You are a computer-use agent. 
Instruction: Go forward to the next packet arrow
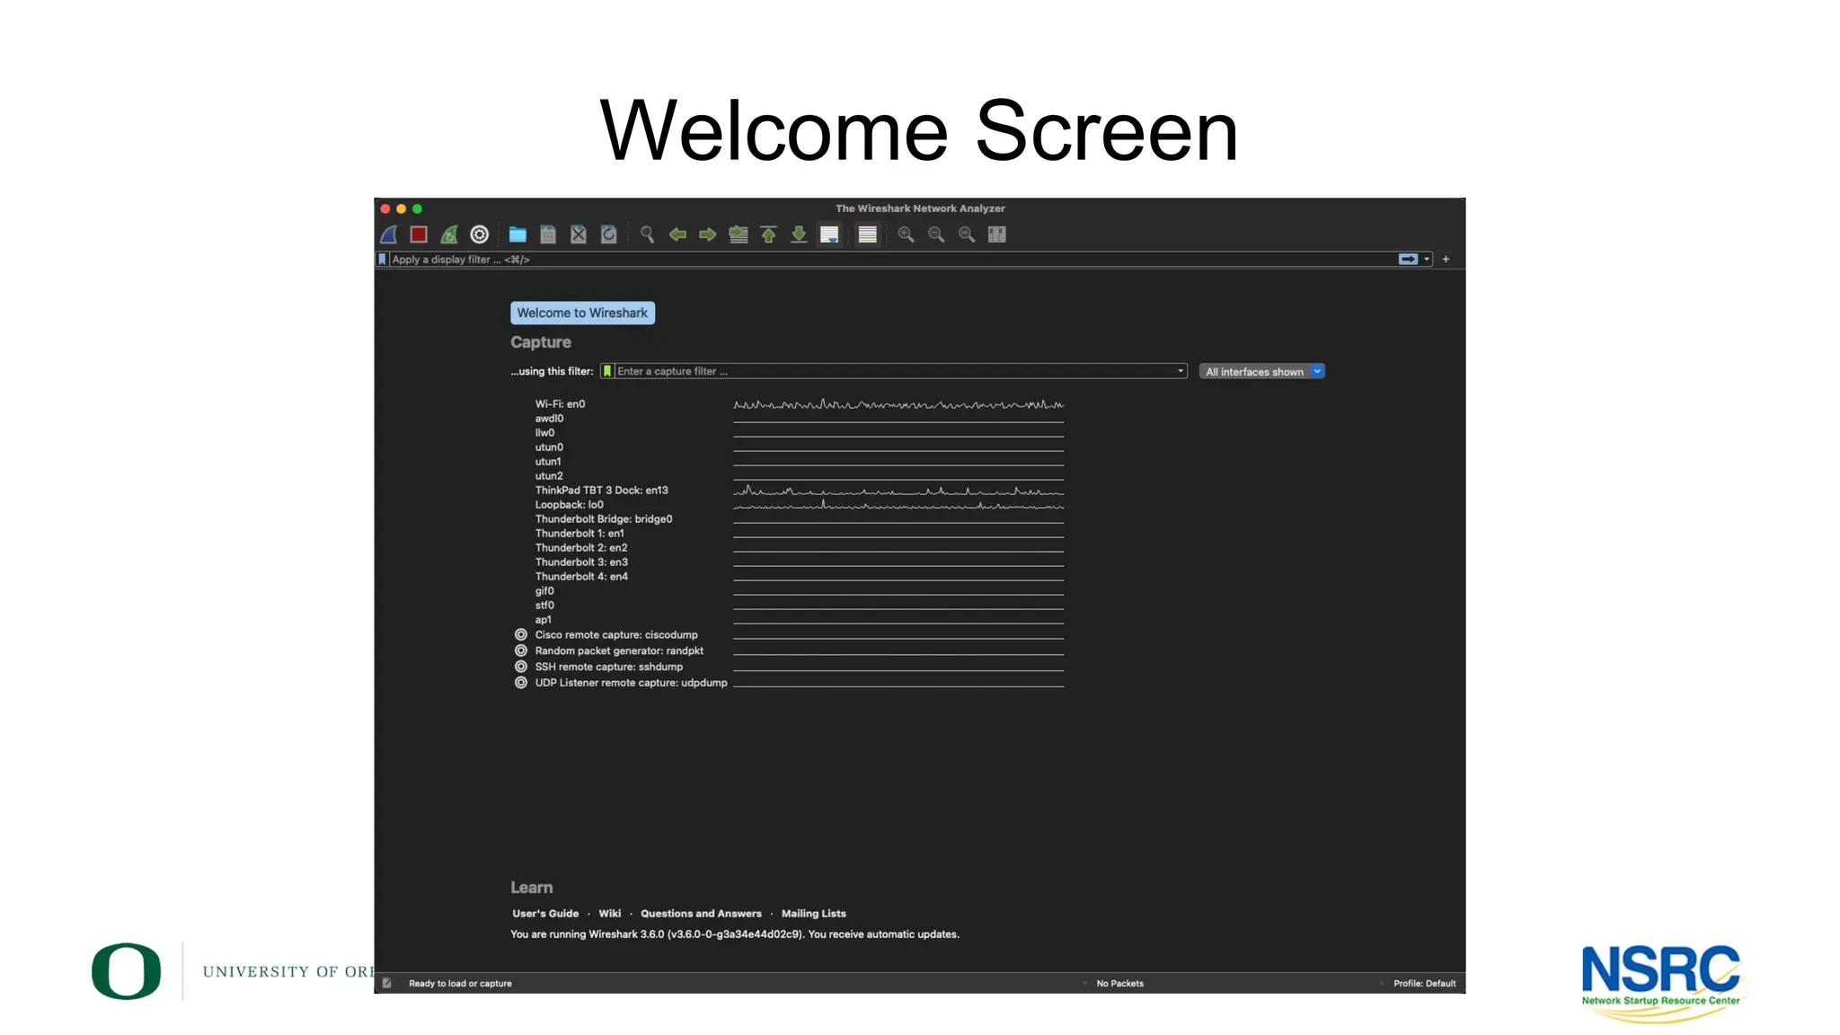pos(708,234)
